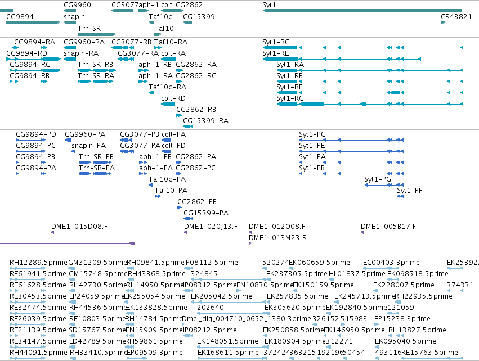The width and height of the screenshot is (479, 361).
Task: Click transcript Syt1-RA label
Action: click(290, 65)
